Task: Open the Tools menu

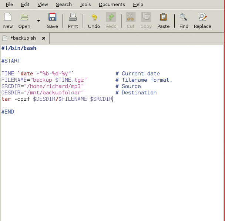Action: pyautogui.click(x=85, y=4)
